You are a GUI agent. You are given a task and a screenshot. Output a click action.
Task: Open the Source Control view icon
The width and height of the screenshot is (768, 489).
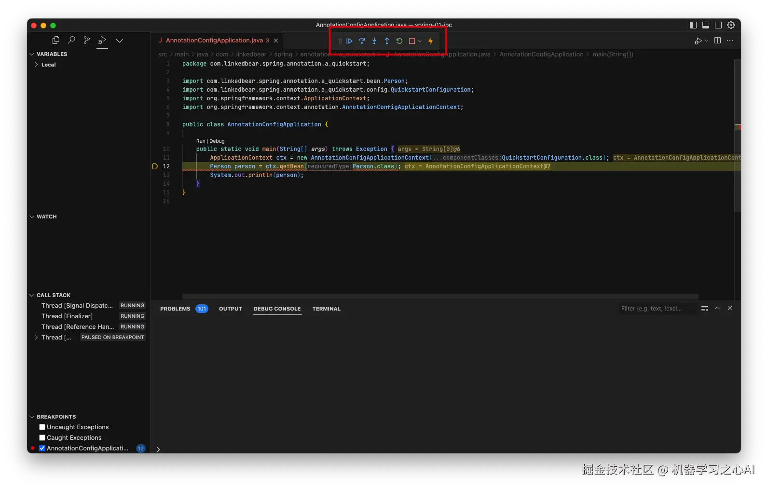87,40
